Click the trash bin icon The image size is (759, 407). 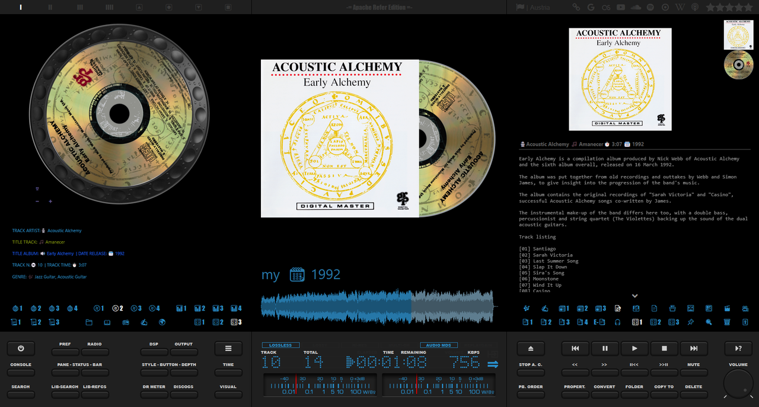727,322
